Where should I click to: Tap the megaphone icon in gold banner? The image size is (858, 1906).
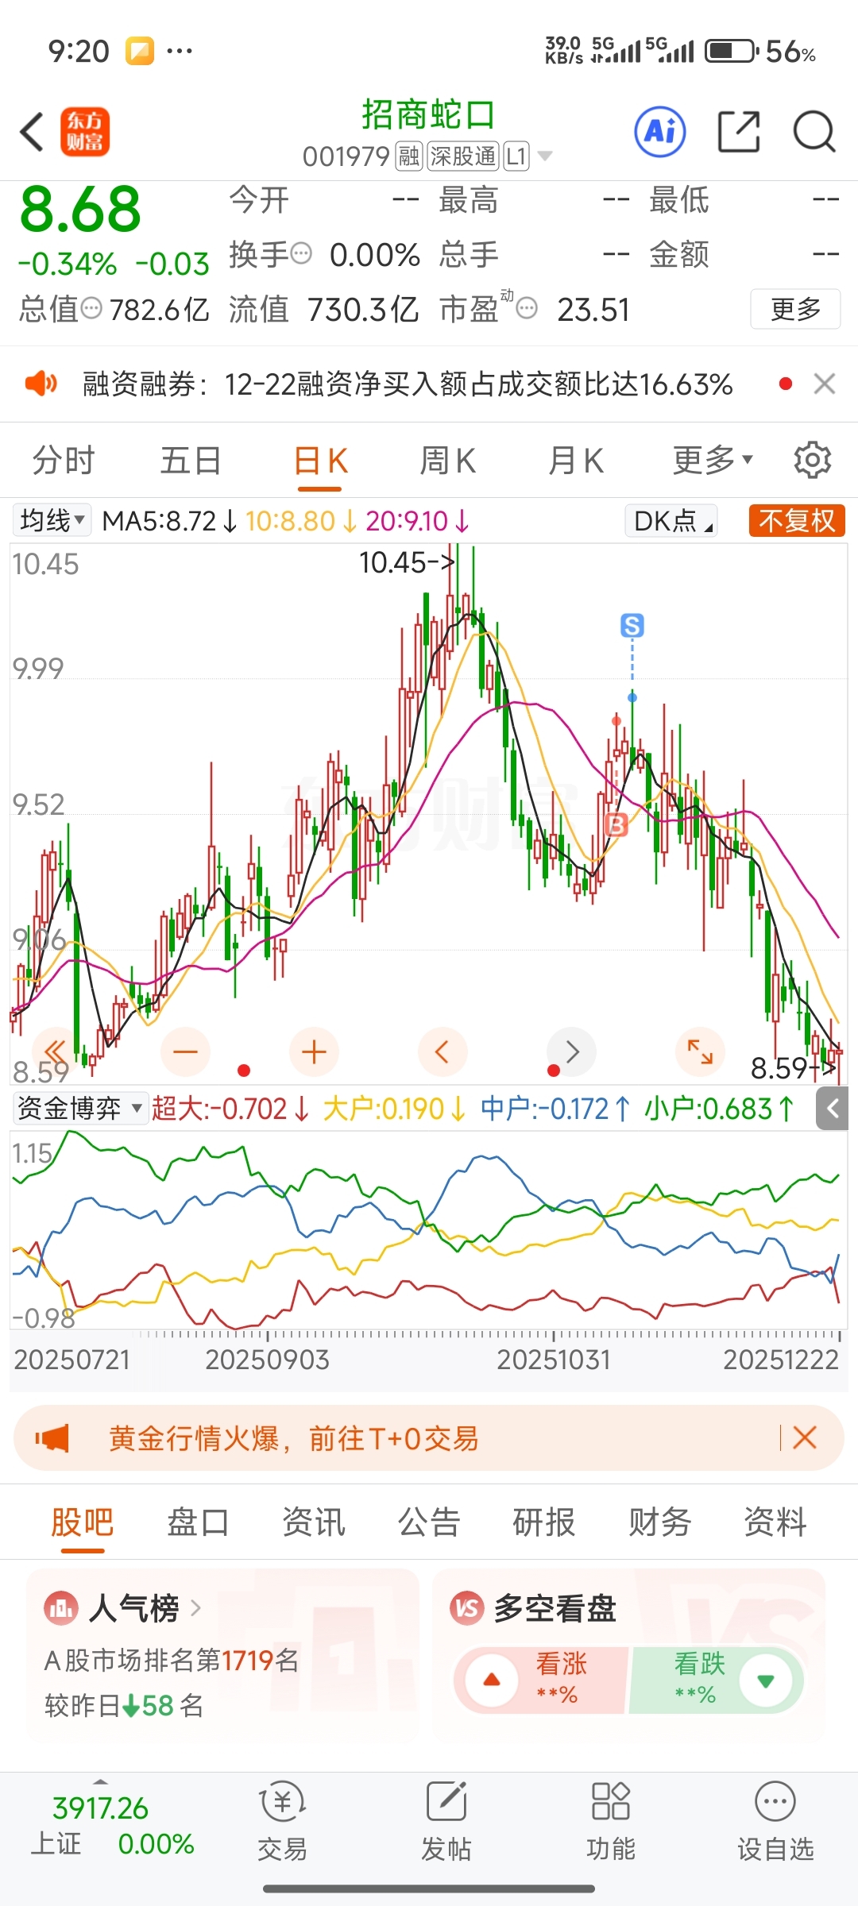[x=52, y=1437]
